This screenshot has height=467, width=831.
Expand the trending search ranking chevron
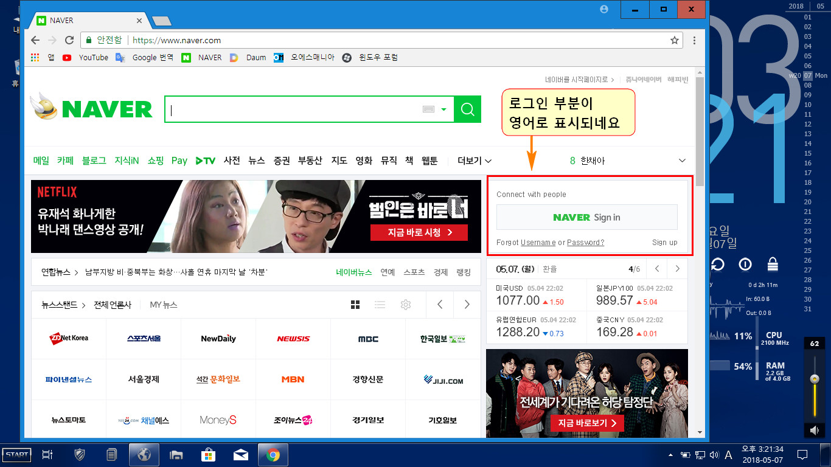point(682,161)
